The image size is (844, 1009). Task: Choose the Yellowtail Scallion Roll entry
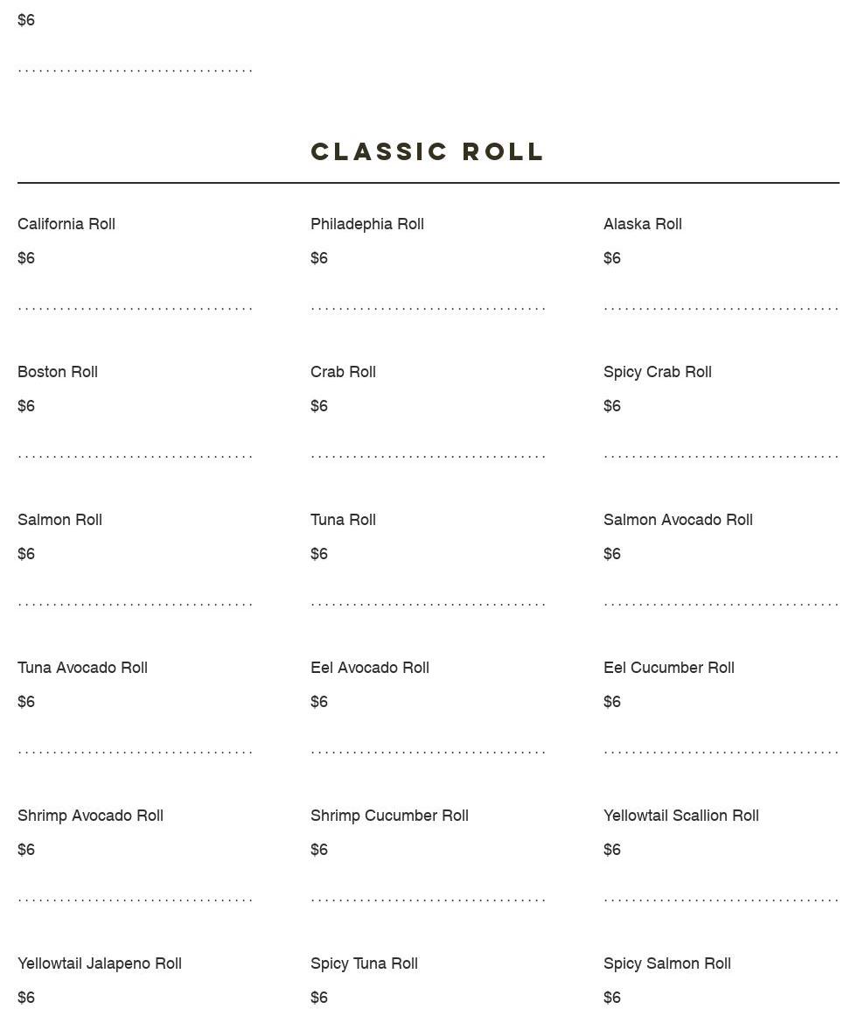click(x=681, y=816)
